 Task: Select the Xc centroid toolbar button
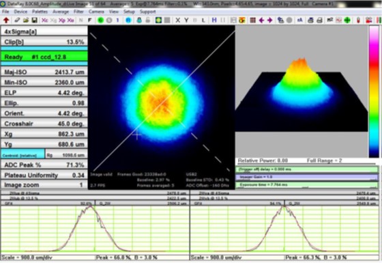click(x=45, y=20)
